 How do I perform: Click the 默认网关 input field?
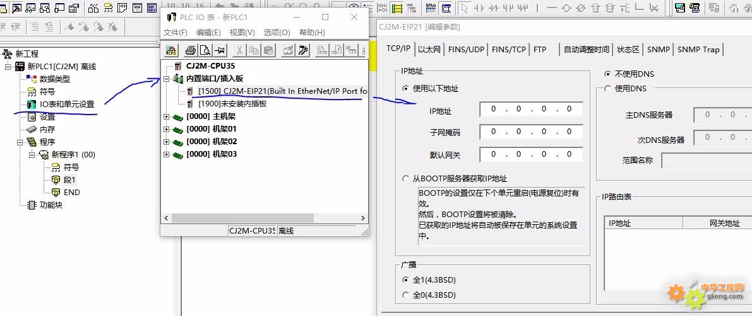[531, 154]
